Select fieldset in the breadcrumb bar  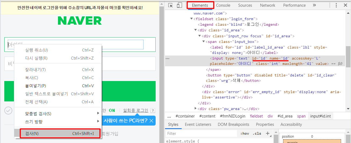pos(257,116)
